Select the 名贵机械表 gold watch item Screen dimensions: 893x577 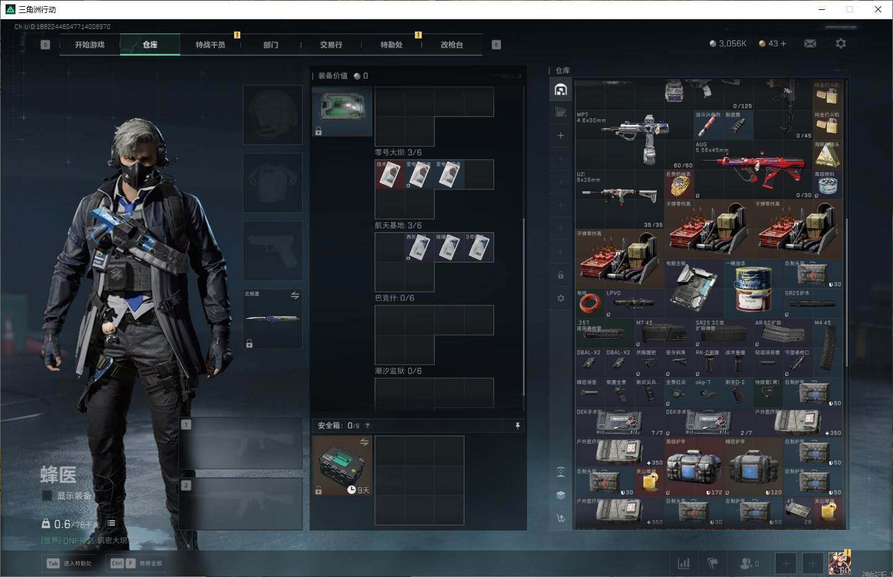(679, 184)
